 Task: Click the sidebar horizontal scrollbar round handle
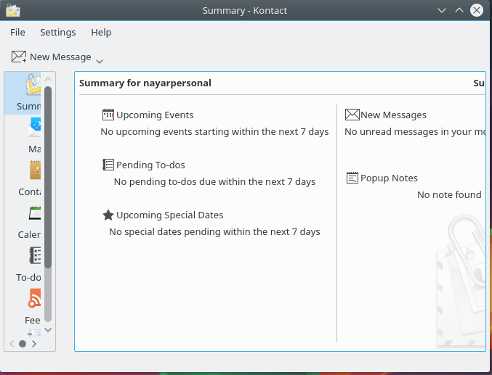(x=23, y=344)
